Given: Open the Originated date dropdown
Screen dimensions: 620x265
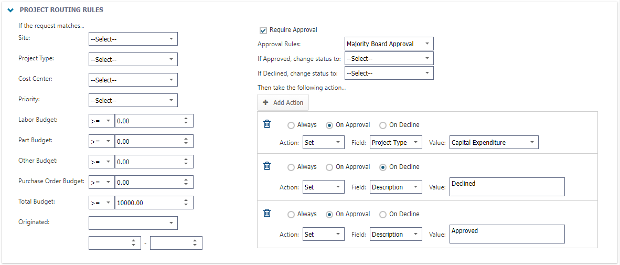Looking at the screenshot, I should (x=133, y=223).
